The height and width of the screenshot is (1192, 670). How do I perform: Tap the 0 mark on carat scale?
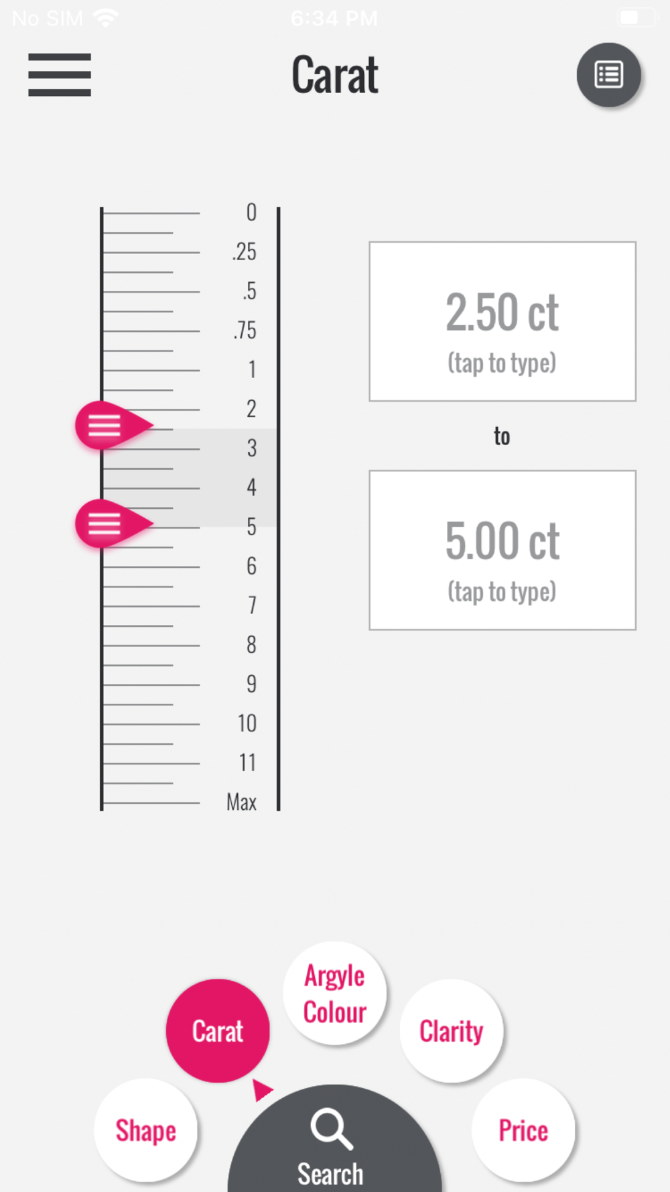pos(251,213)
